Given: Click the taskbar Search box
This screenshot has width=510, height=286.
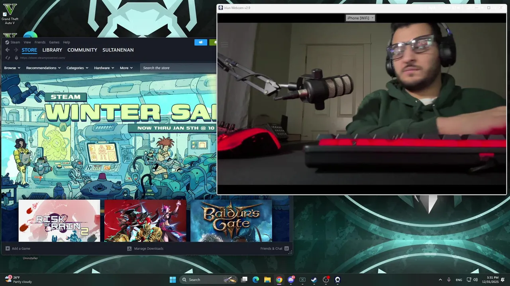Looking at the screenshot, I should (209, 280).
